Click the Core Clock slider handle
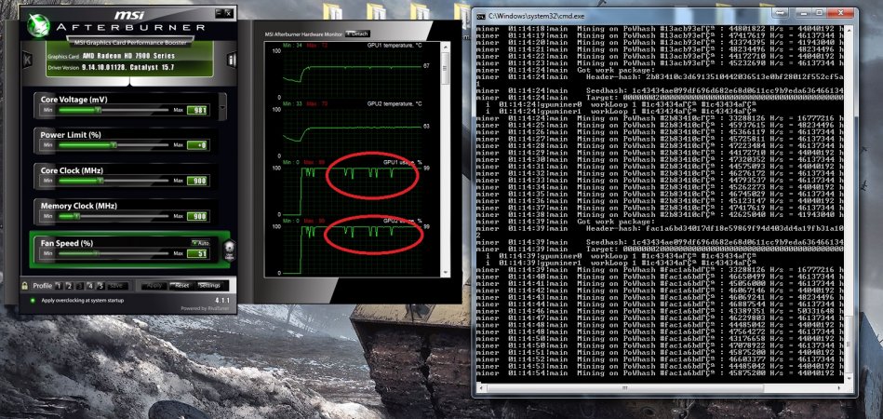Screen dimensions: 883x419 click(100, 181)
